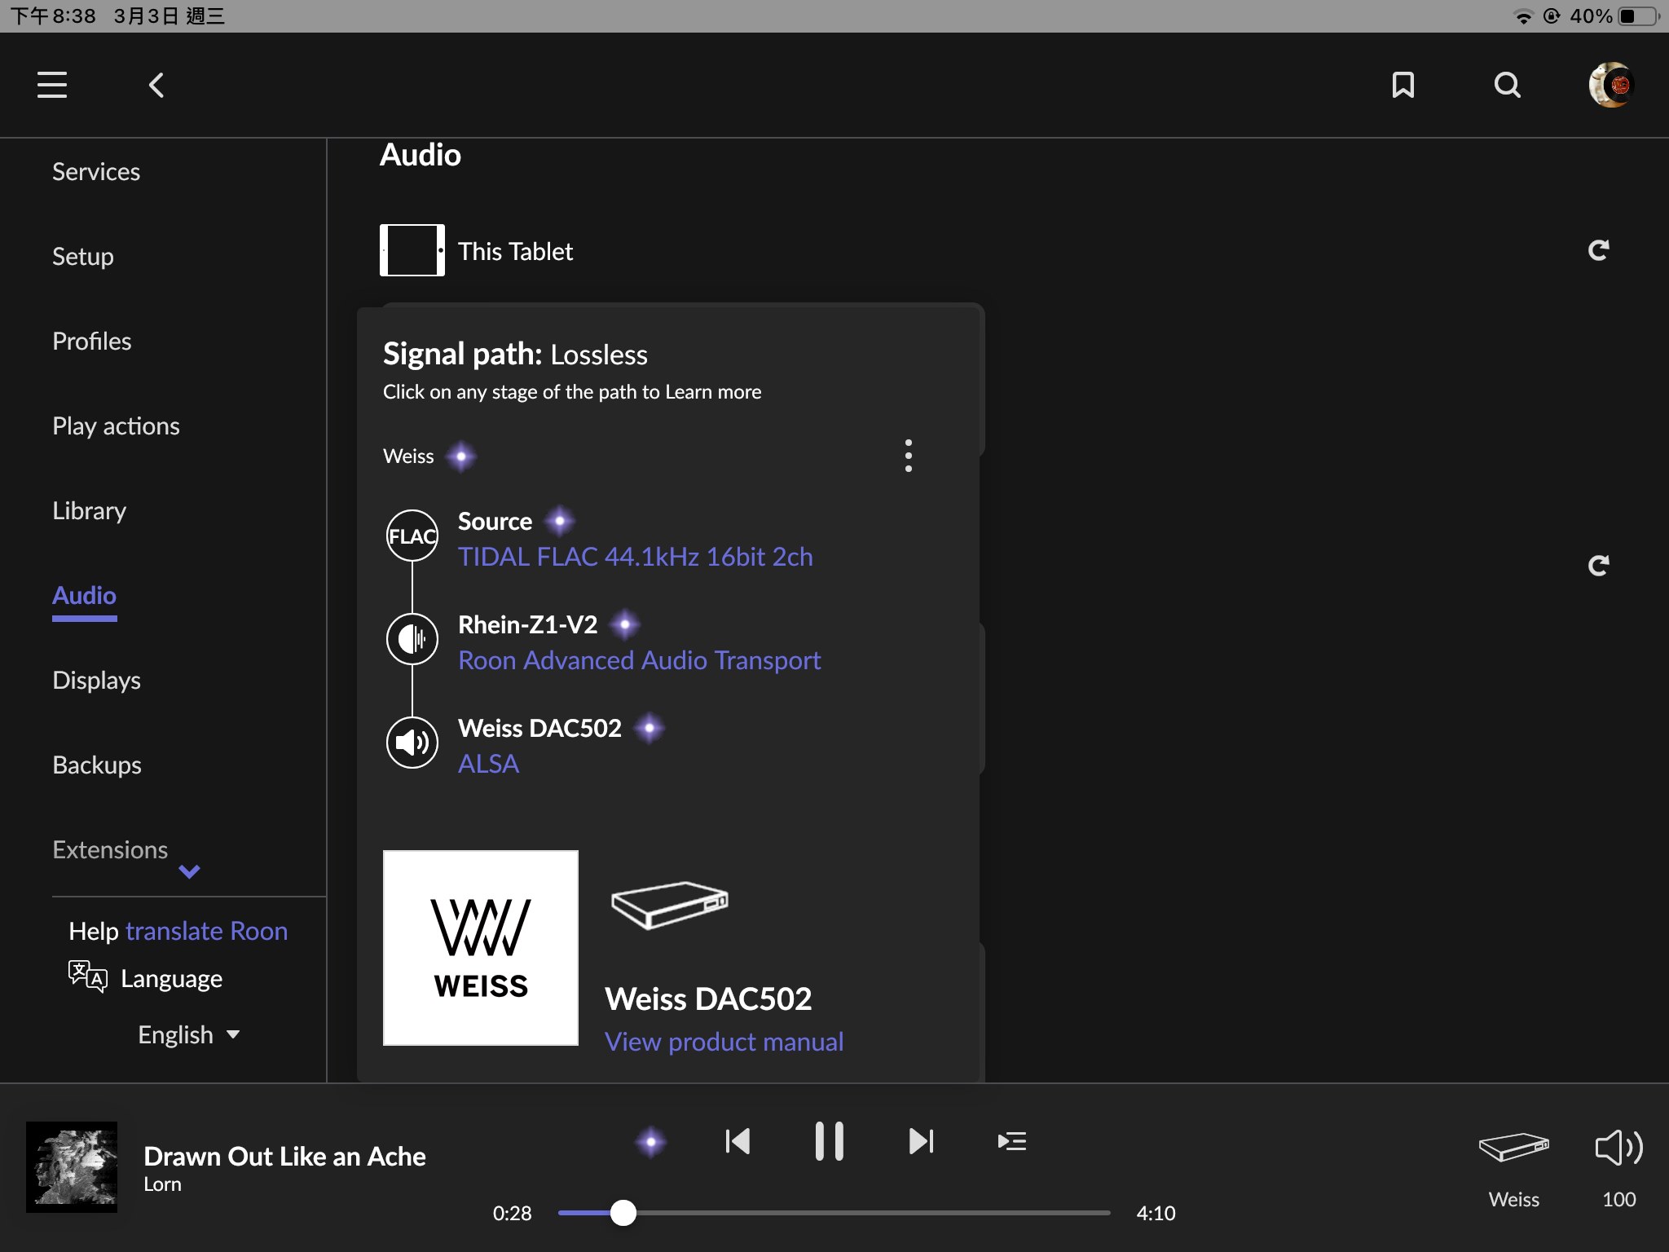Open the hamburger navigation menu
This screenshot has width=1669, height=1252.
52,85
